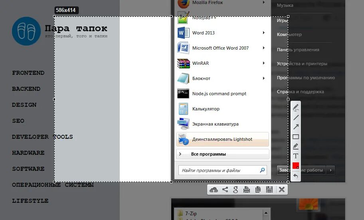The image size is (364, 220).
Task: Open the SOFTWARE category
Action: [28, 169]
